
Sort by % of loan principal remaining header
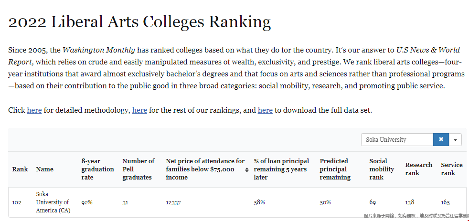(x=281, y=169)
